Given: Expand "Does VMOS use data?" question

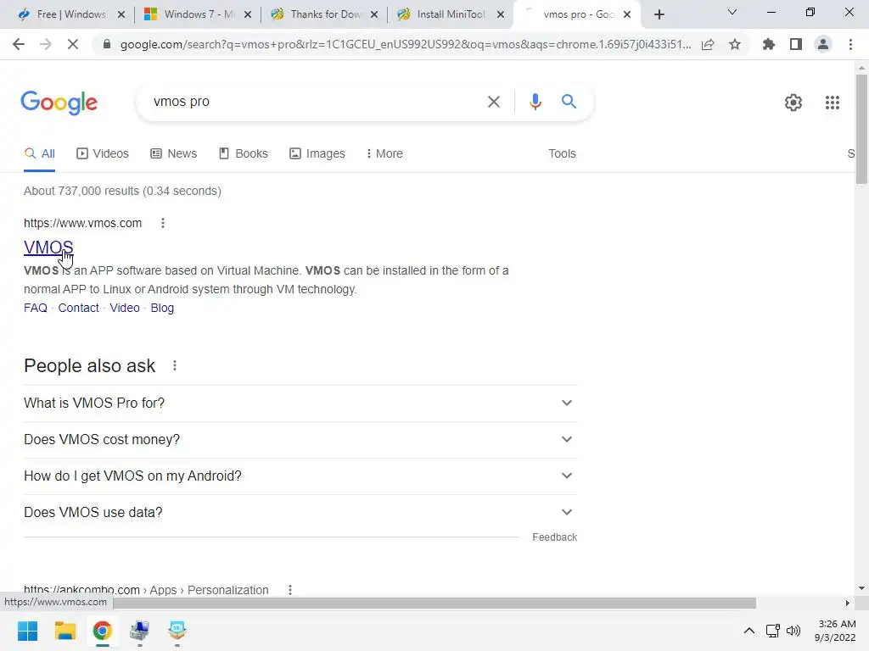Looking at the screenshot, I should click(x=300, y=513).
